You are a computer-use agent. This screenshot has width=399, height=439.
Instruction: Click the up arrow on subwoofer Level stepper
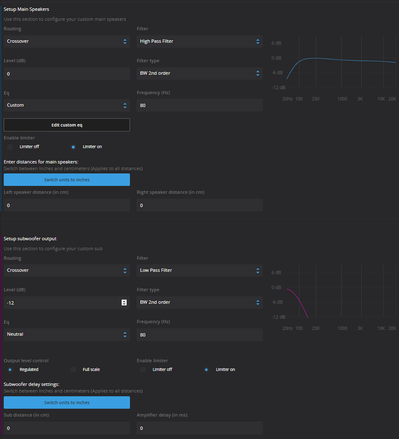[123, 301]
